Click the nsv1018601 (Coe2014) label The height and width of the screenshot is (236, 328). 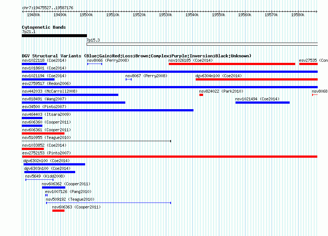[44, 68]
